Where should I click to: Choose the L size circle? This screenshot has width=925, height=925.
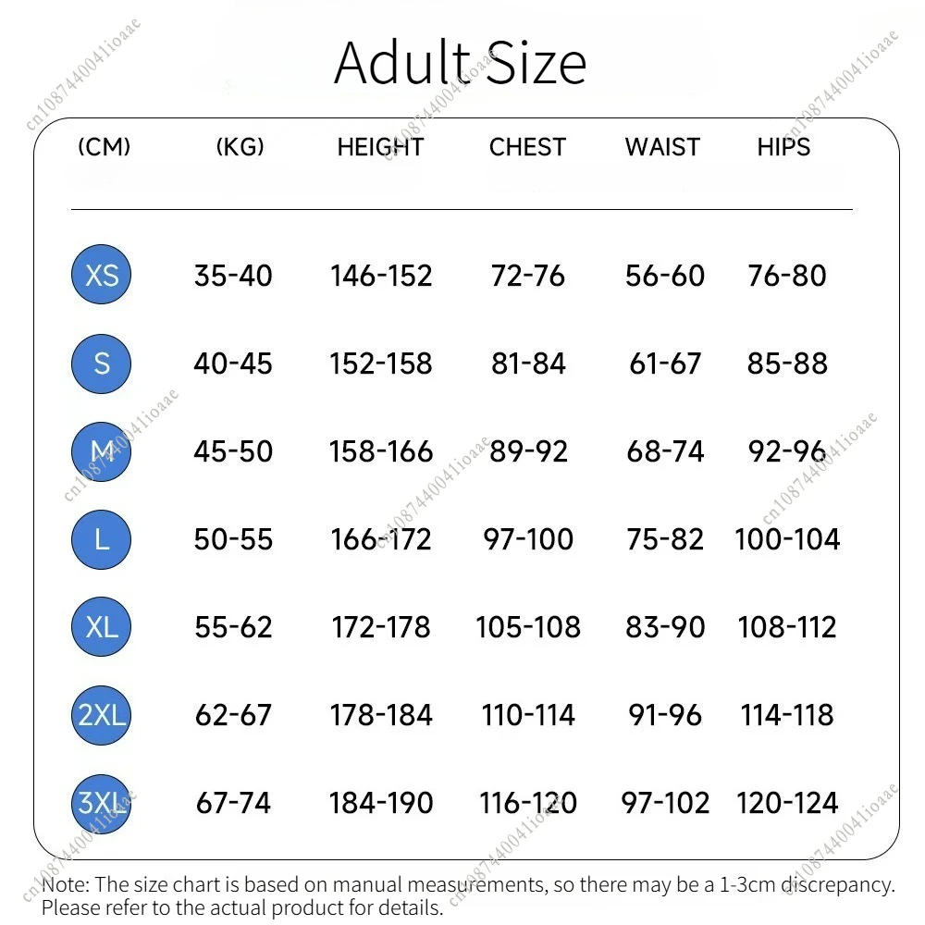click(x=102, y=539)
